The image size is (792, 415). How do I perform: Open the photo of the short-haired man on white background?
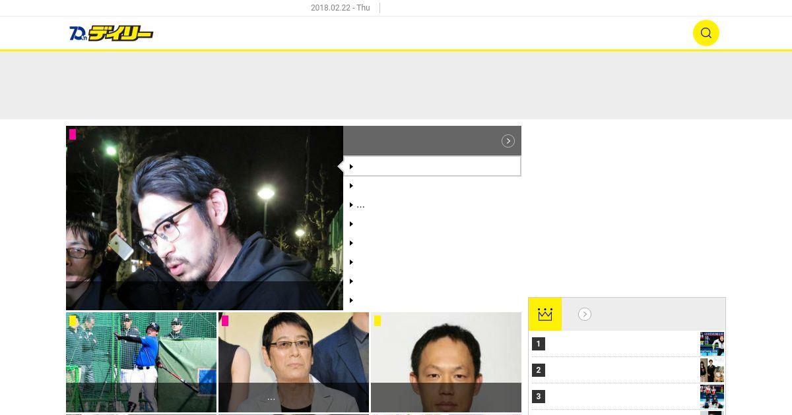pos(446,362)
